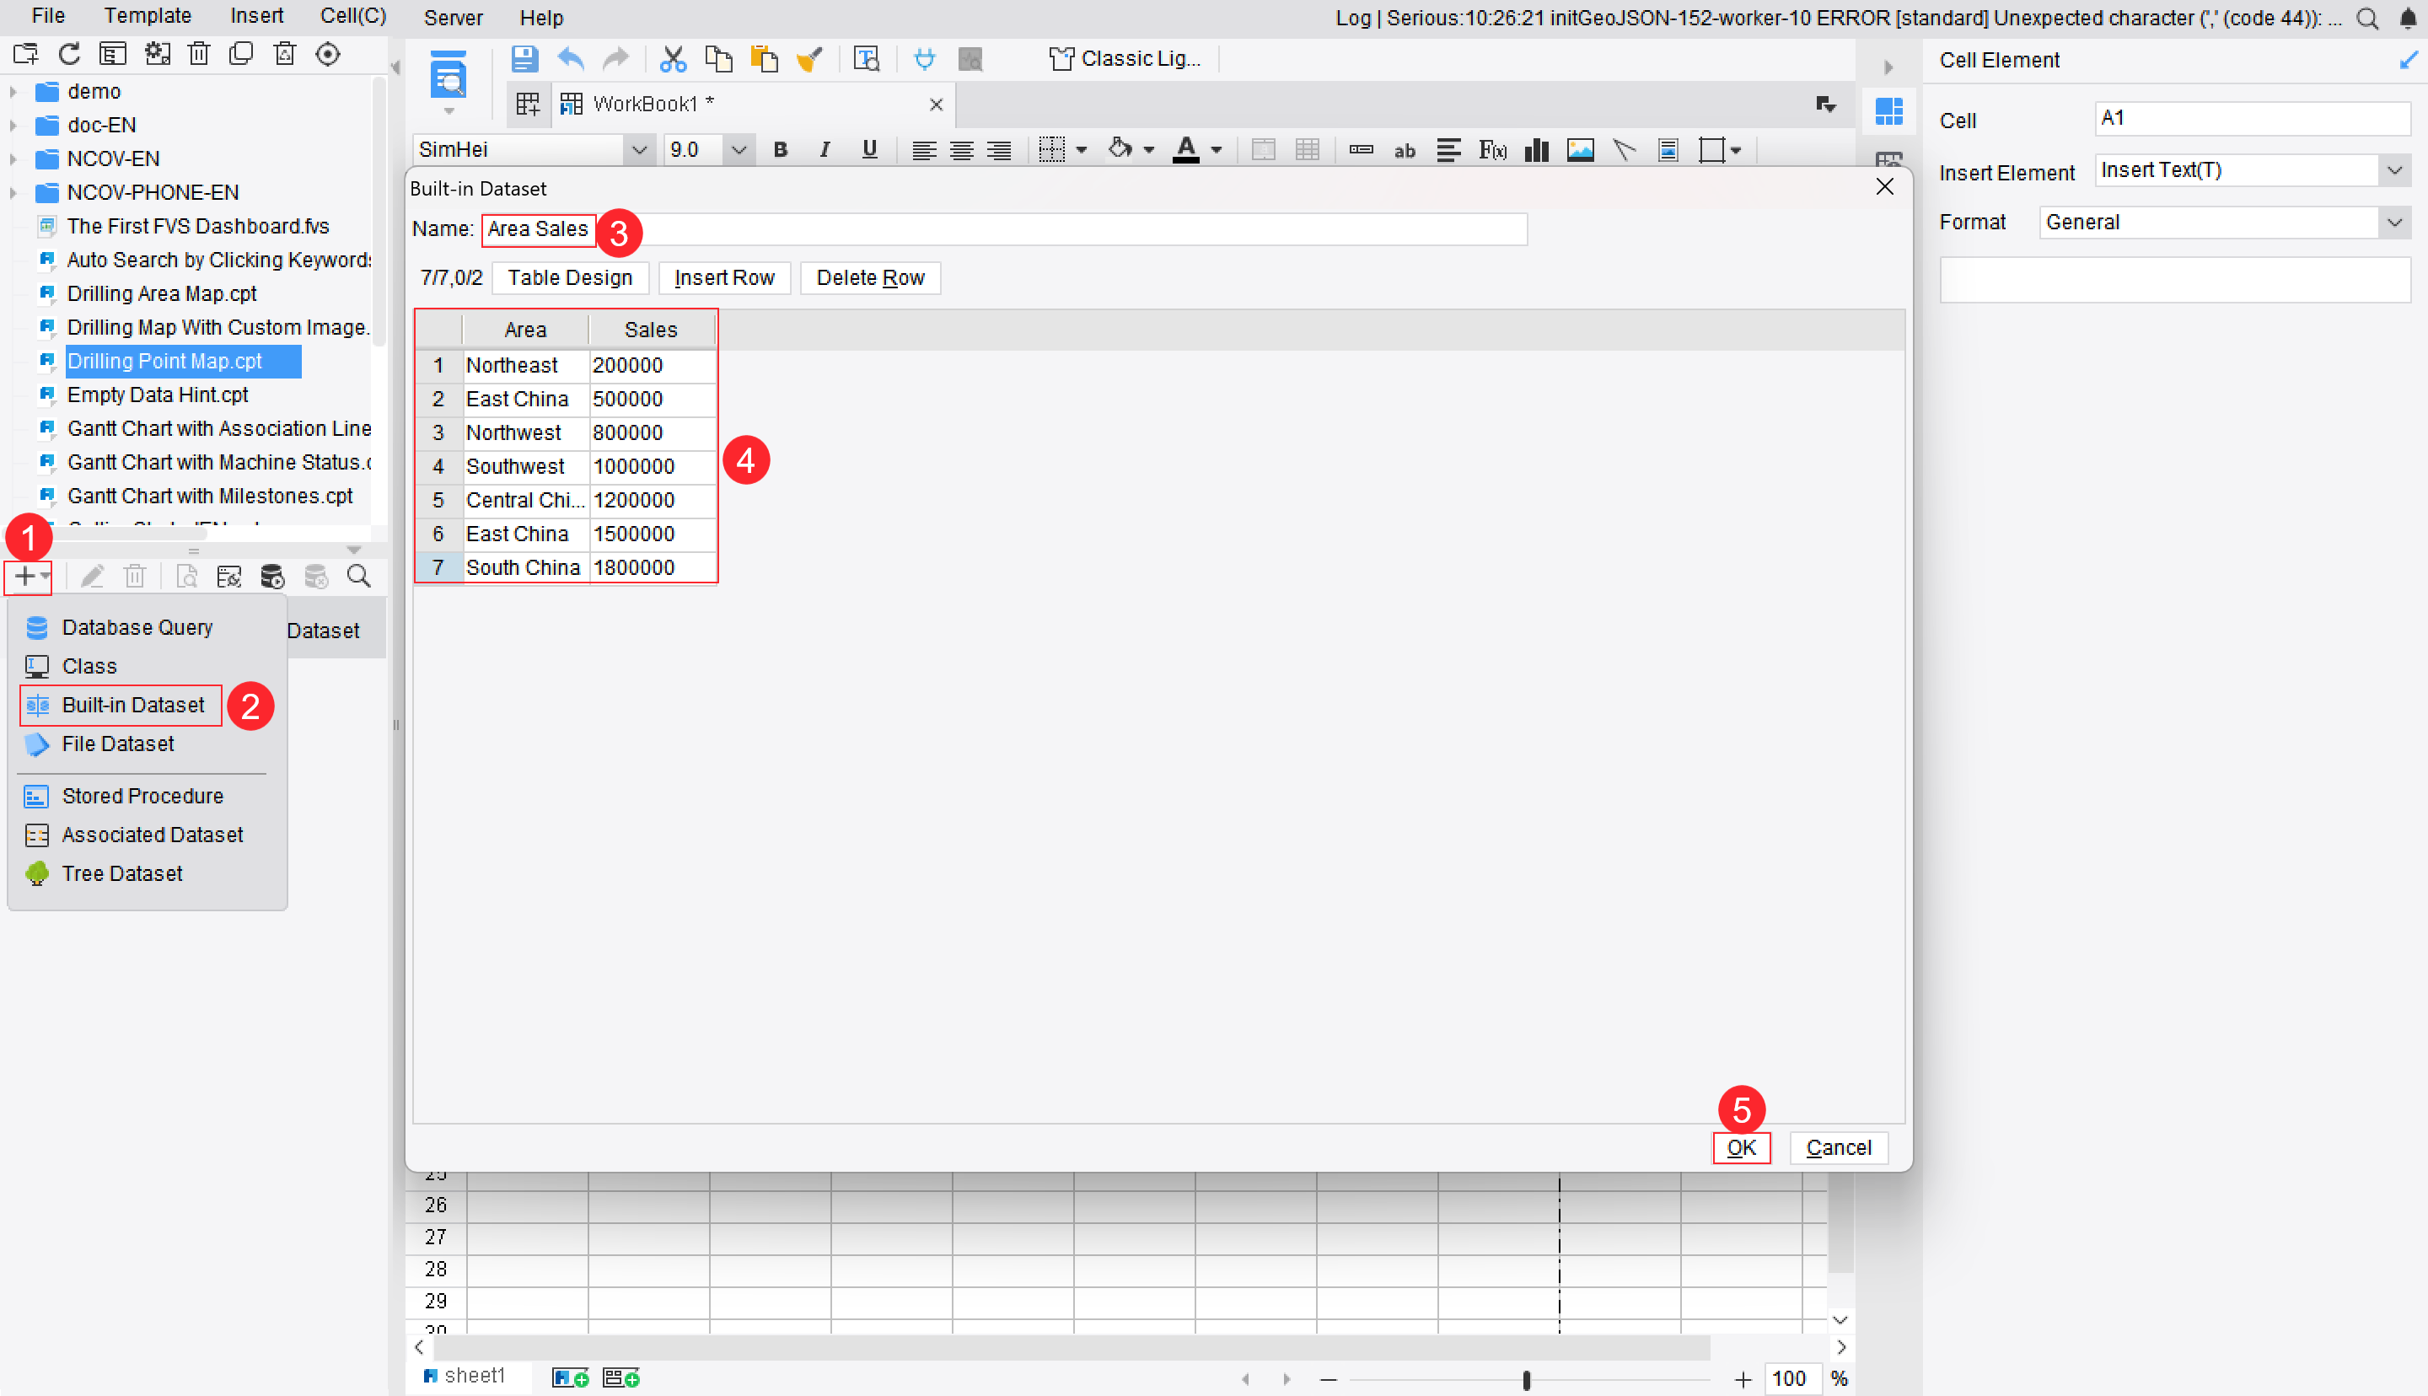Click the Search dataset magnifier icon
The image size is (2428, 1396).
tap(358, 577)
